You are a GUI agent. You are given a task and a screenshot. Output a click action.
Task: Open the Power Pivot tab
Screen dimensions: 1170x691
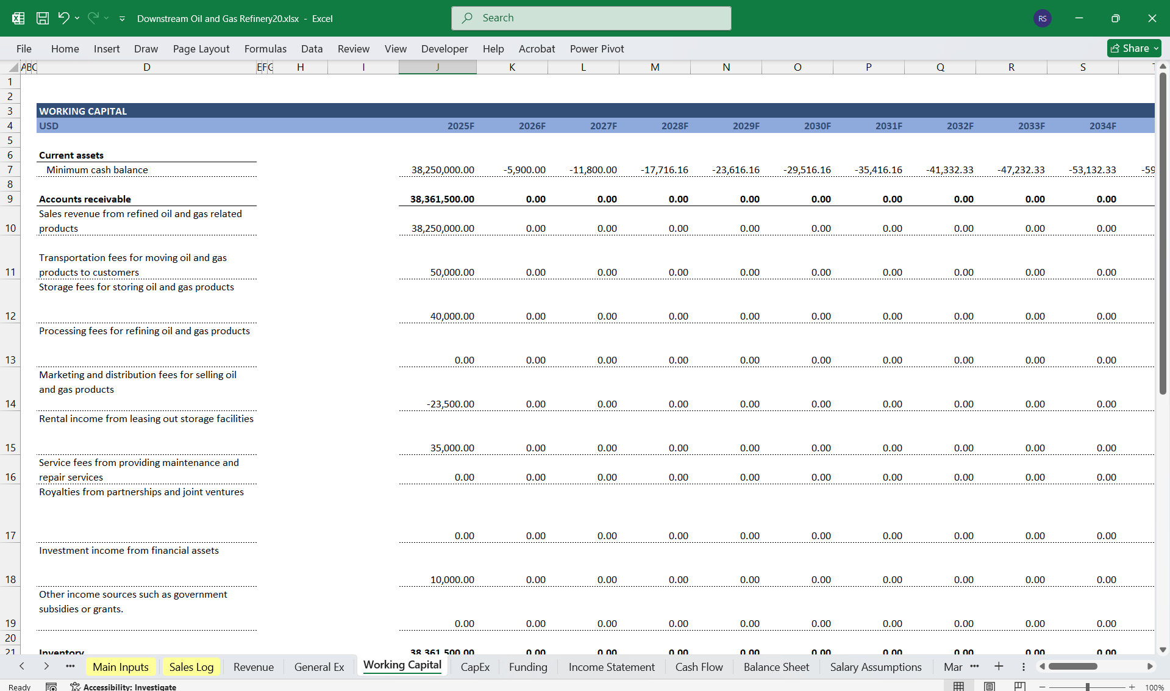(597, 49)
